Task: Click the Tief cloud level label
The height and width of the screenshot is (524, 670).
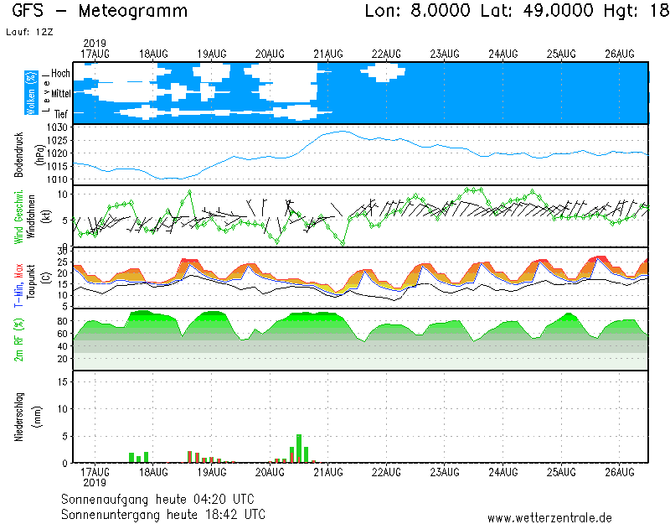Action: [x=61, y=113]
